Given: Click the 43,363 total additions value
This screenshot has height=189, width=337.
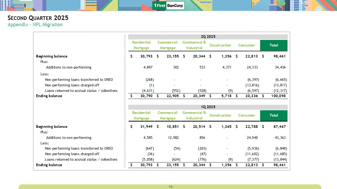Looking at the screenshot, I should point(280,138).
